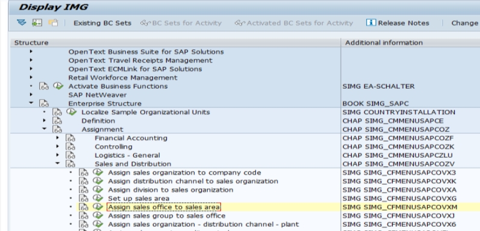Open documentation icon for Financial Accounting
This screenshot has width=480, height=231.
(70, 138)
